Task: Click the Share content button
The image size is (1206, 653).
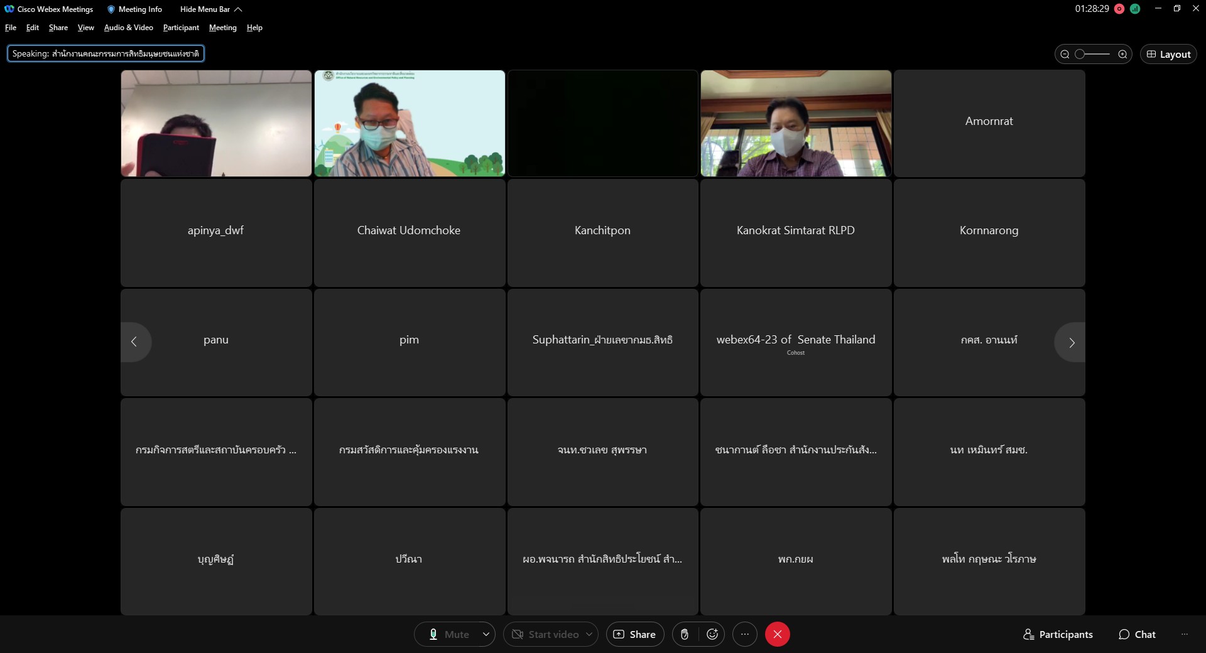Action: click(x=635, y=634)
